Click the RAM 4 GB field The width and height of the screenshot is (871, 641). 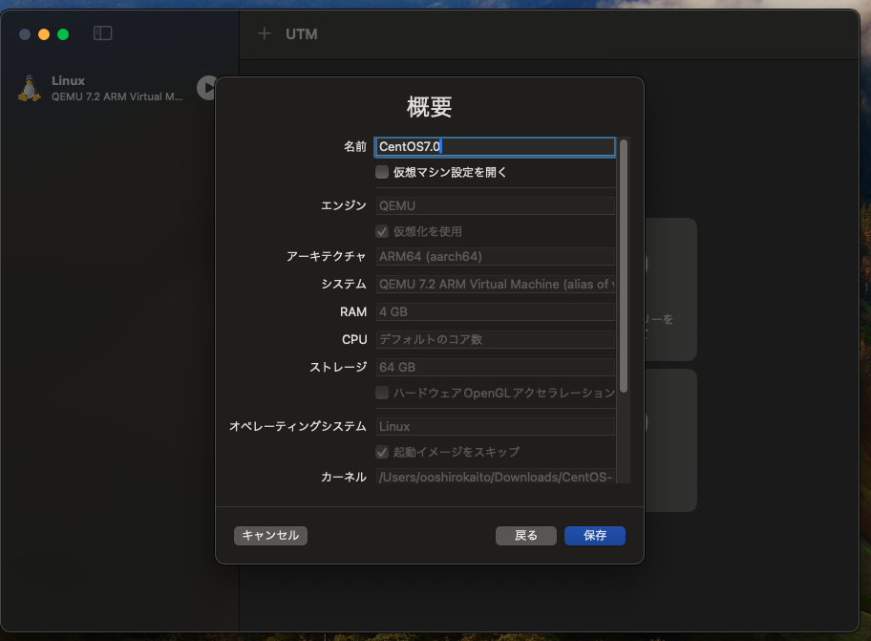495,311
